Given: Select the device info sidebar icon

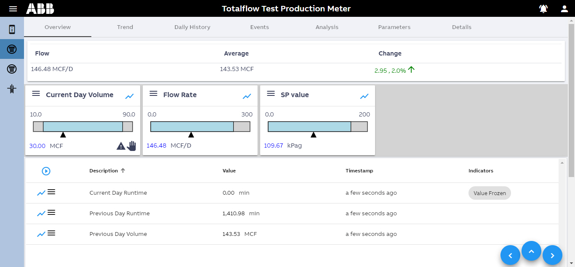Looking at the screenshot, I should pos(12,29).
